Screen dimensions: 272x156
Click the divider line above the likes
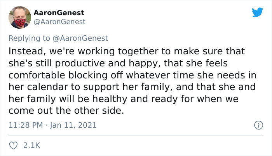136,135
